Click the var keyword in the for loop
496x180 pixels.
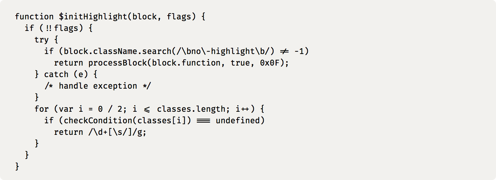[x=66, y=109]
